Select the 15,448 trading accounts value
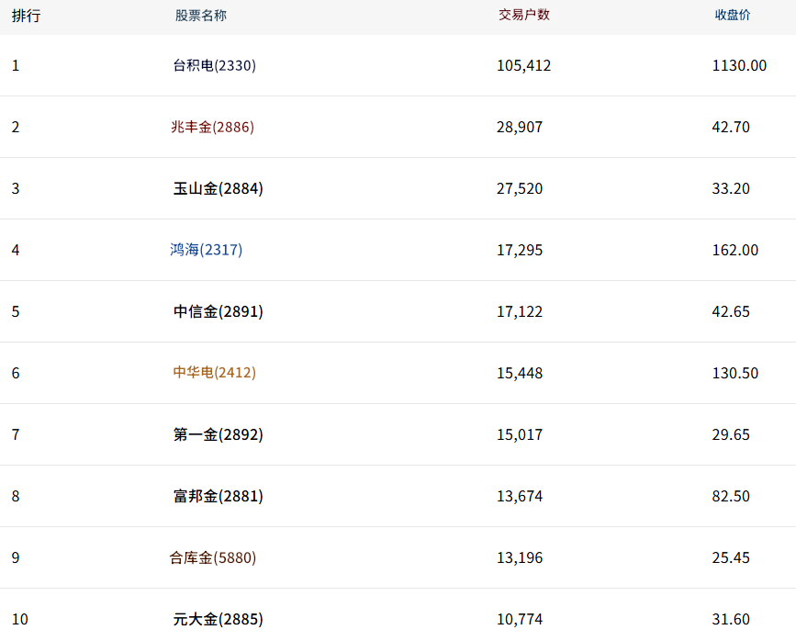This screenshot has width=796, height=641. (x=520, y=374)
